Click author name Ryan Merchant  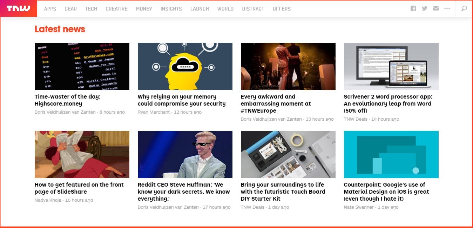154,112
